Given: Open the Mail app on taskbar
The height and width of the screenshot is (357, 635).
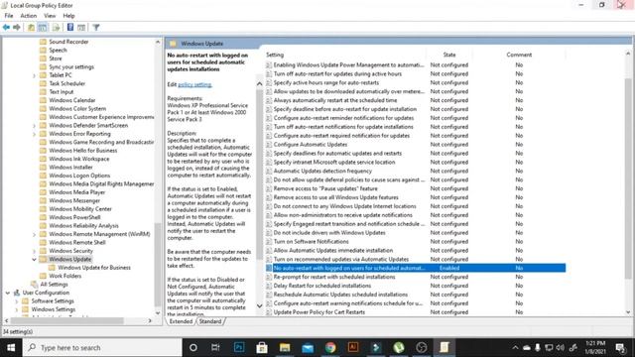Looking at the screenshot, I should click(x=308, y=347).
